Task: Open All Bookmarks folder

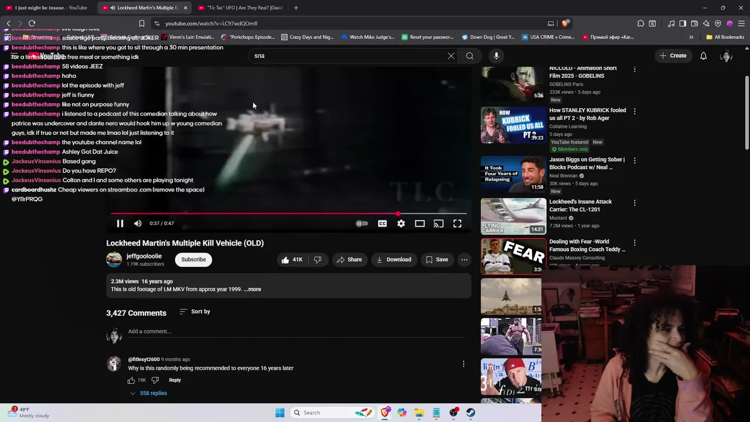Action: (x=725, y=37)
